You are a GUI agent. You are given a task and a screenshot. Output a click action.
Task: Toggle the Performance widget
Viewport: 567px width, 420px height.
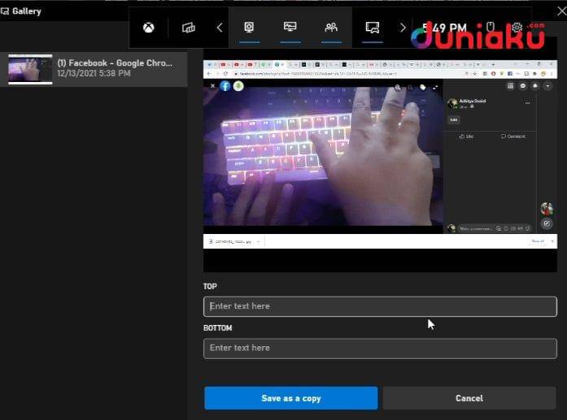point(290,28)
